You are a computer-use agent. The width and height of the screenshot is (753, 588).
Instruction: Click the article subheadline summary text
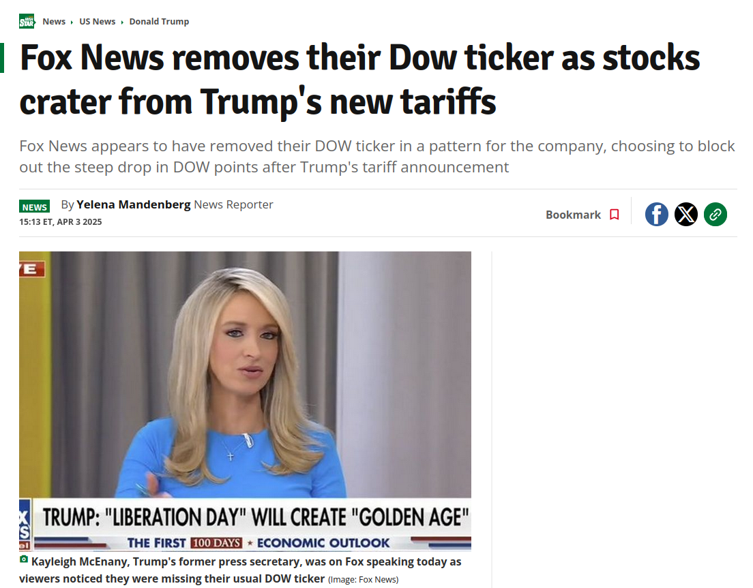pyautogui.click(x=377, y=156)
